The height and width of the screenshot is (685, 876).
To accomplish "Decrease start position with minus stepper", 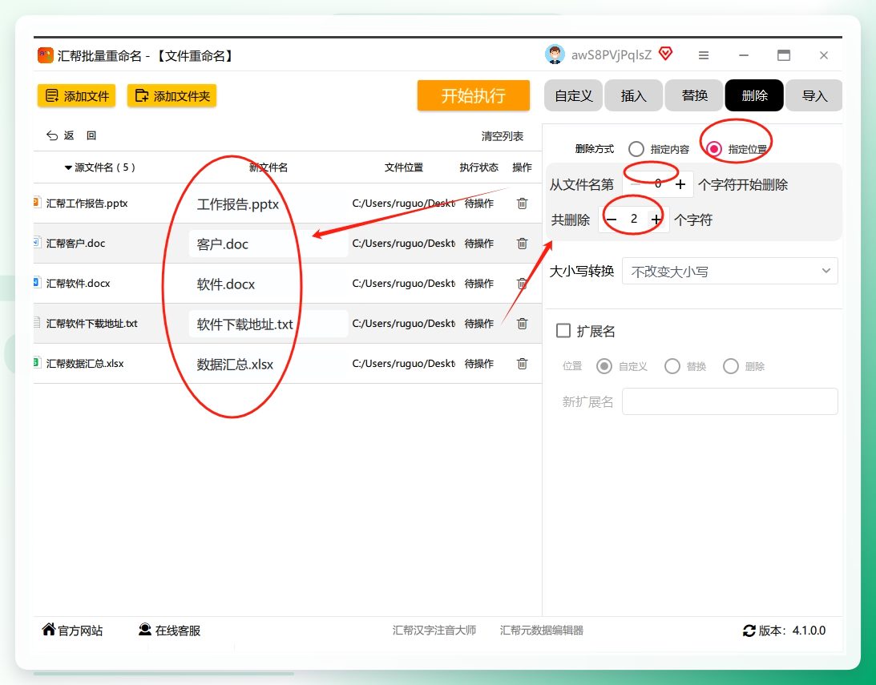I will (x=636, y=184).
